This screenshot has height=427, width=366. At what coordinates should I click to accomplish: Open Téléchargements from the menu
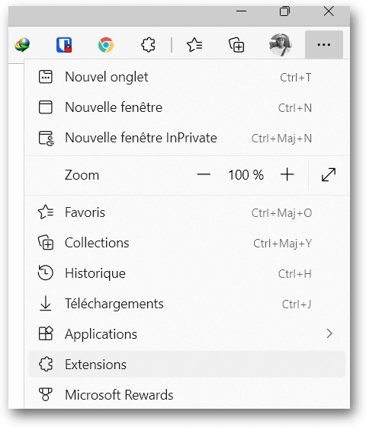[187, 304]
